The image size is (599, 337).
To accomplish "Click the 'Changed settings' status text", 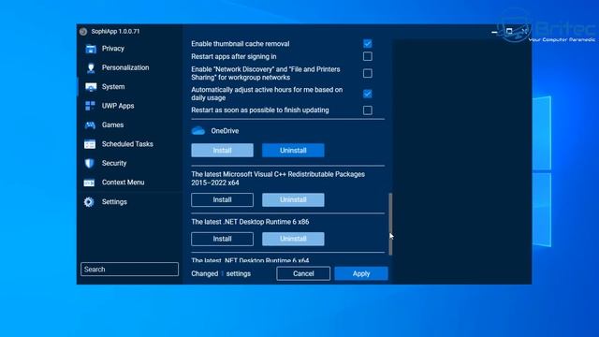I will (221, 273).
